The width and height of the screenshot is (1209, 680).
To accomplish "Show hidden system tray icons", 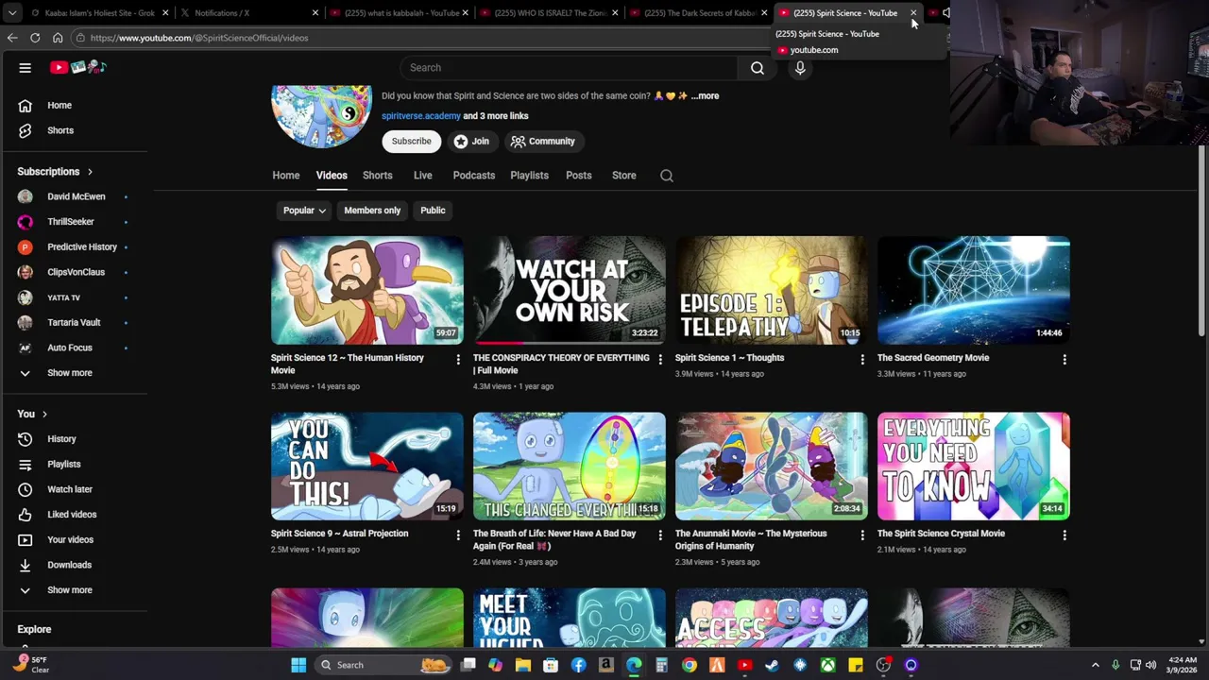I will point(1096,665).
